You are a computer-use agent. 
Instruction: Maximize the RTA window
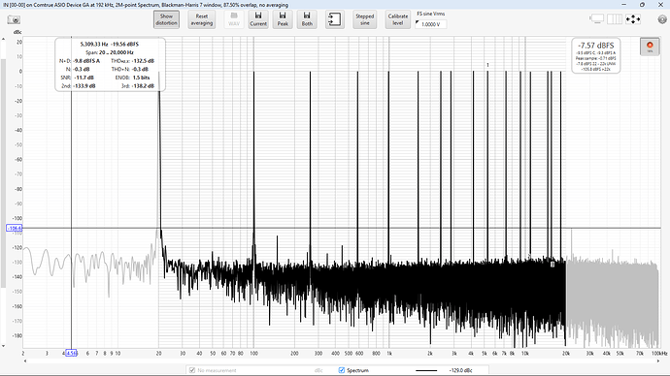coord(642,4)
